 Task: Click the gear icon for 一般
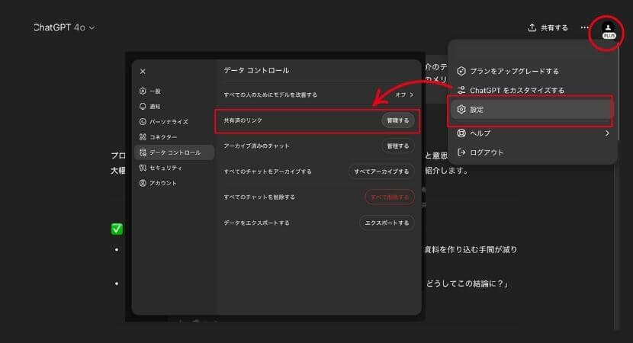point(143,91)
